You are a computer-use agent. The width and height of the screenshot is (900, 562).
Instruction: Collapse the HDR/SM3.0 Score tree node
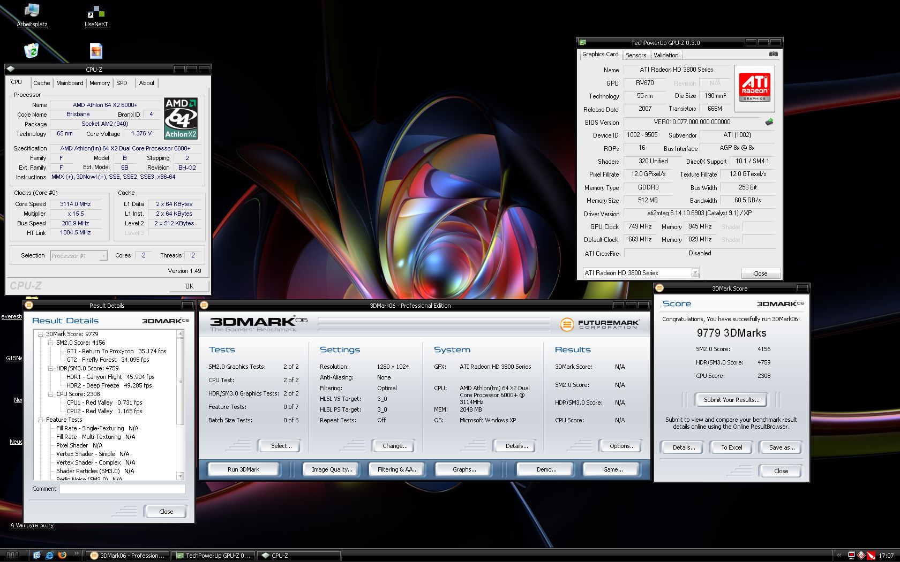pos(50,368)
